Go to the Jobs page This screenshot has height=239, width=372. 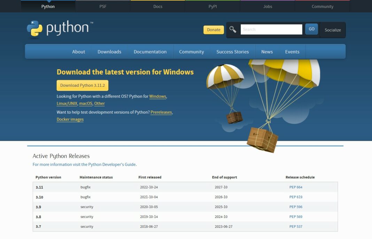coord(267,6)
